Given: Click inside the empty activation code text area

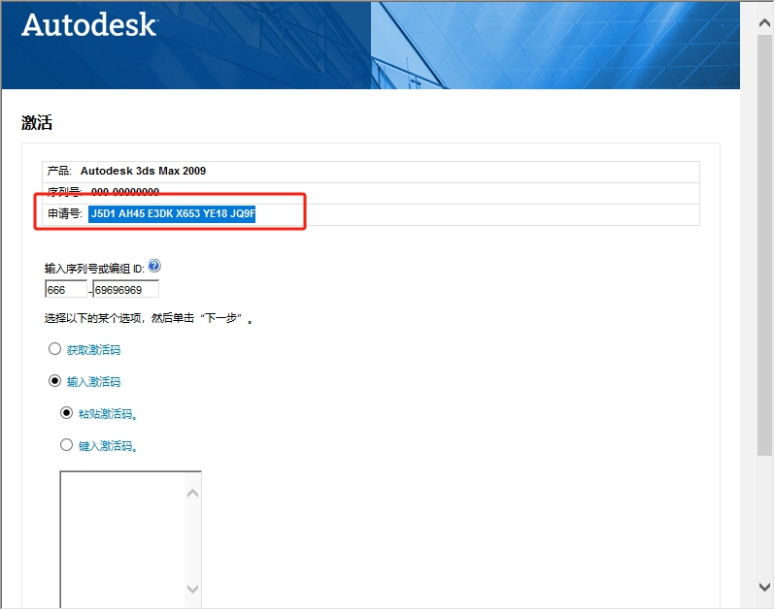Looking at the screenshot, I should [x=121, y=538].
